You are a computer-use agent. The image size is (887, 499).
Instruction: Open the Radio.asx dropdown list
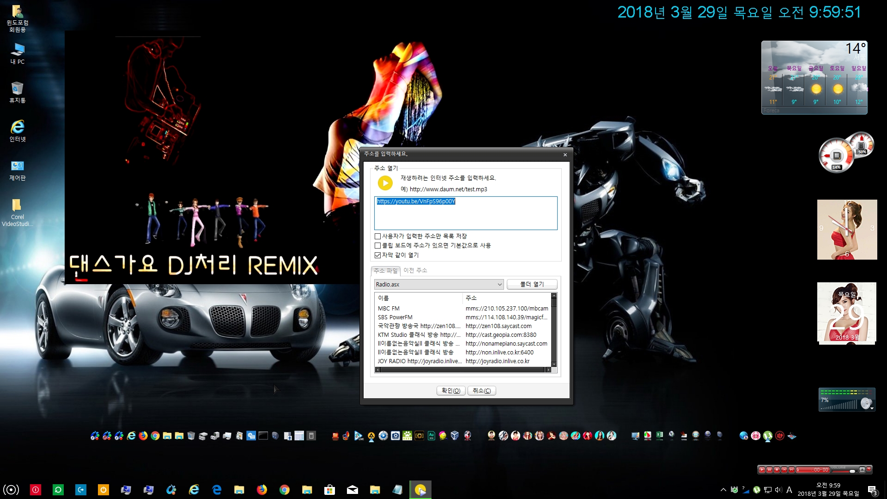(438, 284)
